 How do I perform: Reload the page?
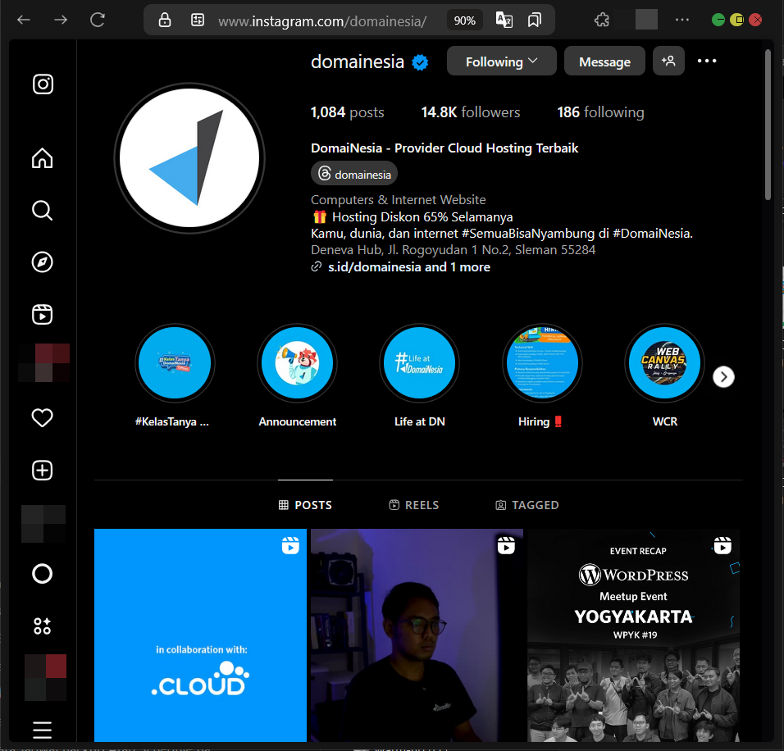98,20
